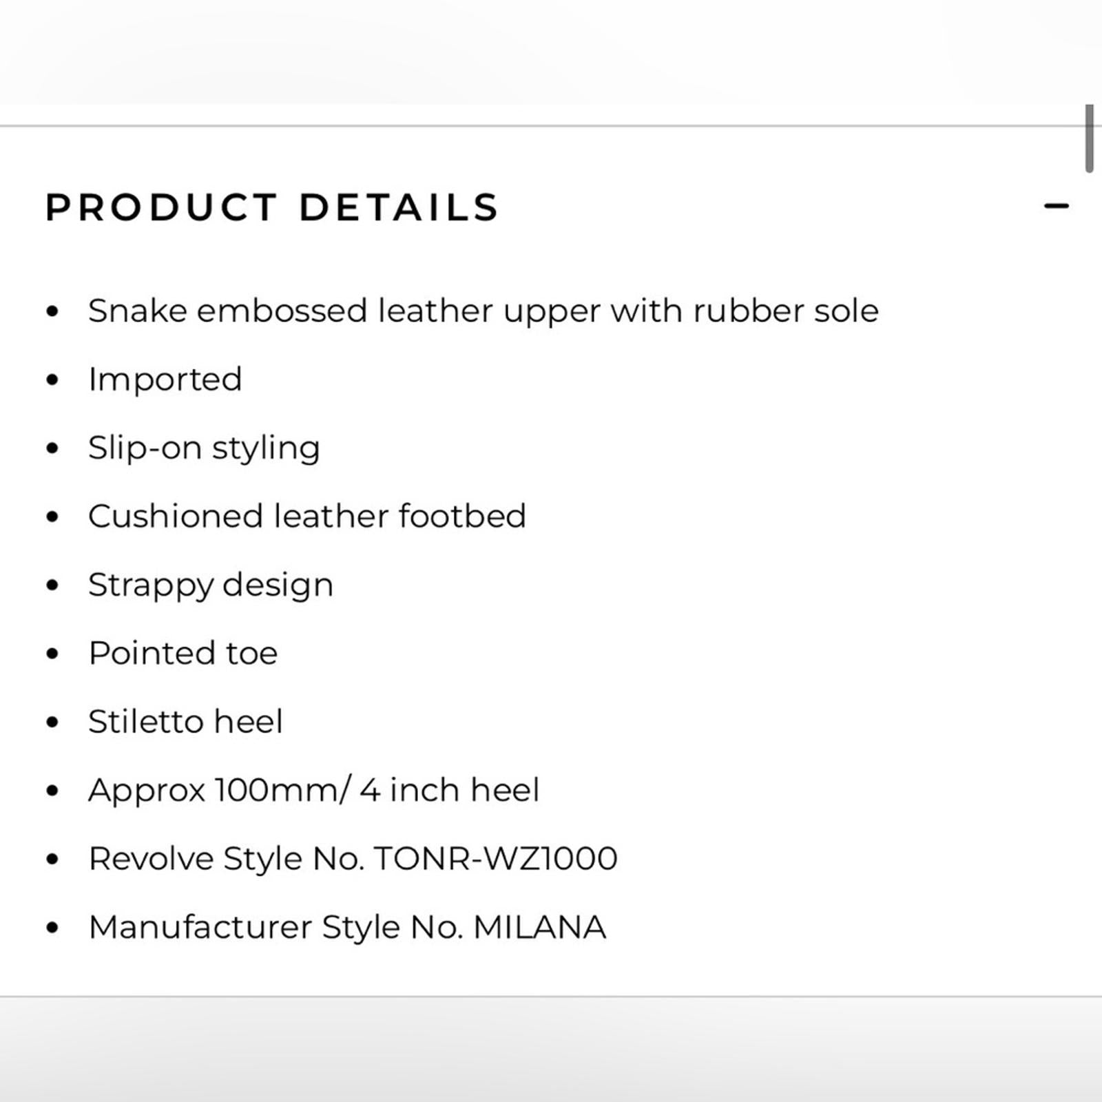
Task: Click the Stiletto heel list entry
Action: tap(186, 722)
